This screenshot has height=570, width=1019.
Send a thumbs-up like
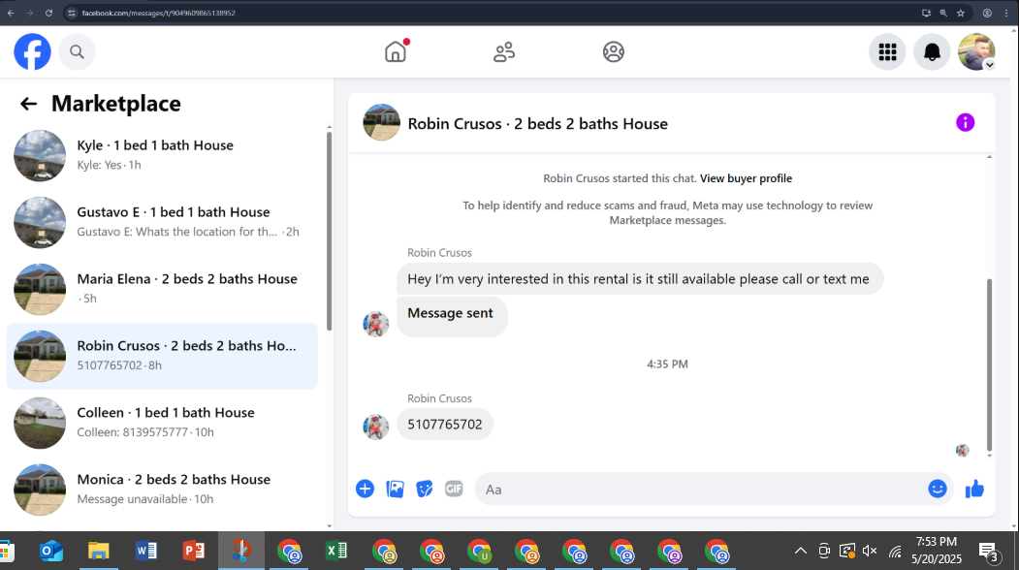tap(974, 489)
